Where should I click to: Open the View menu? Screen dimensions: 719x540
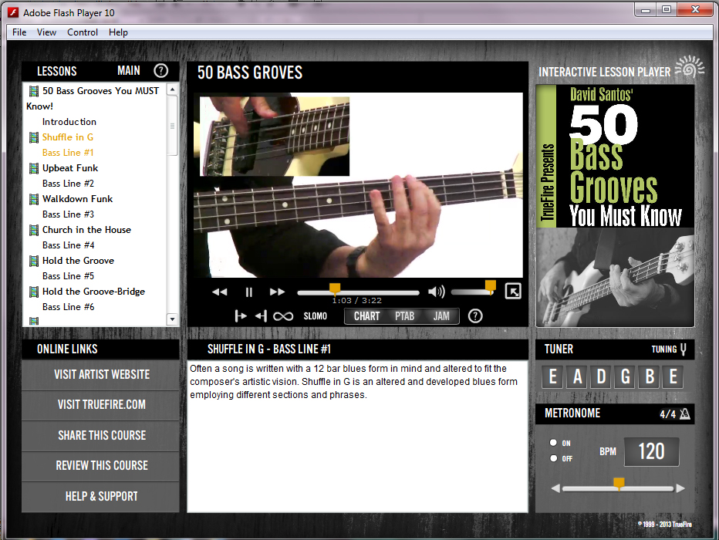coord(46,32)
